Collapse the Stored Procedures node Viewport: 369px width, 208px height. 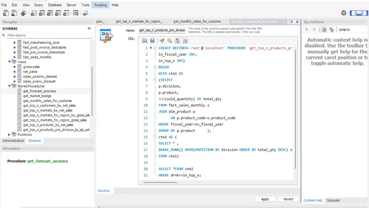tap(10, 86)
